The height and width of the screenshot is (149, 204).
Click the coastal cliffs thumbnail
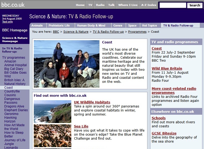53,111
